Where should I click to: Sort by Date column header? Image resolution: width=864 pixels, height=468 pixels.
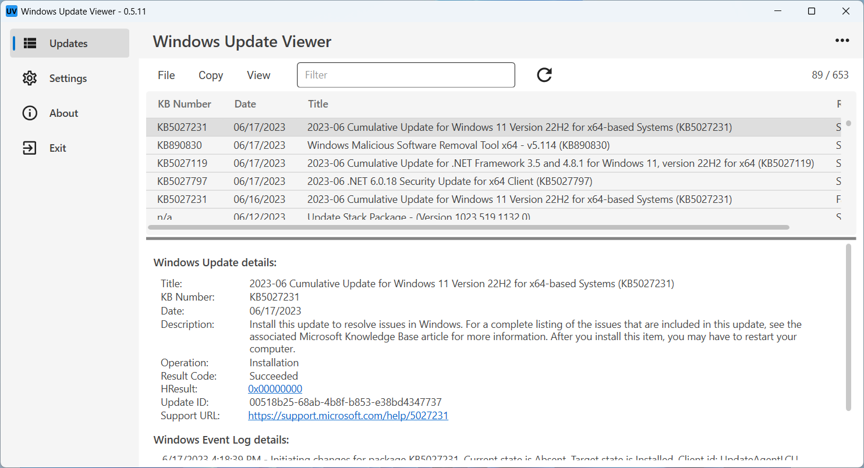(x=245, y=104)
